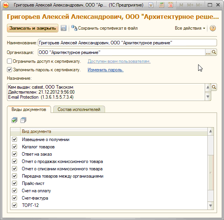Image resolution: width=224 pixels, height=220 pixels.
Task: Click the Наименование input field
Action: 127,43
